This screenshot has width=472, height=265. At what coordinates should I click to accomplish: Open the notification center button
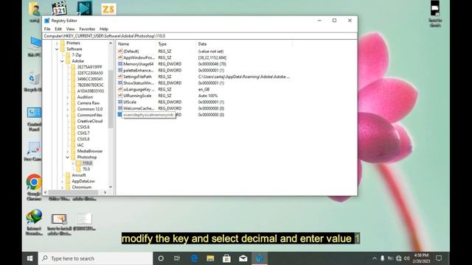(x=439, y=258)
